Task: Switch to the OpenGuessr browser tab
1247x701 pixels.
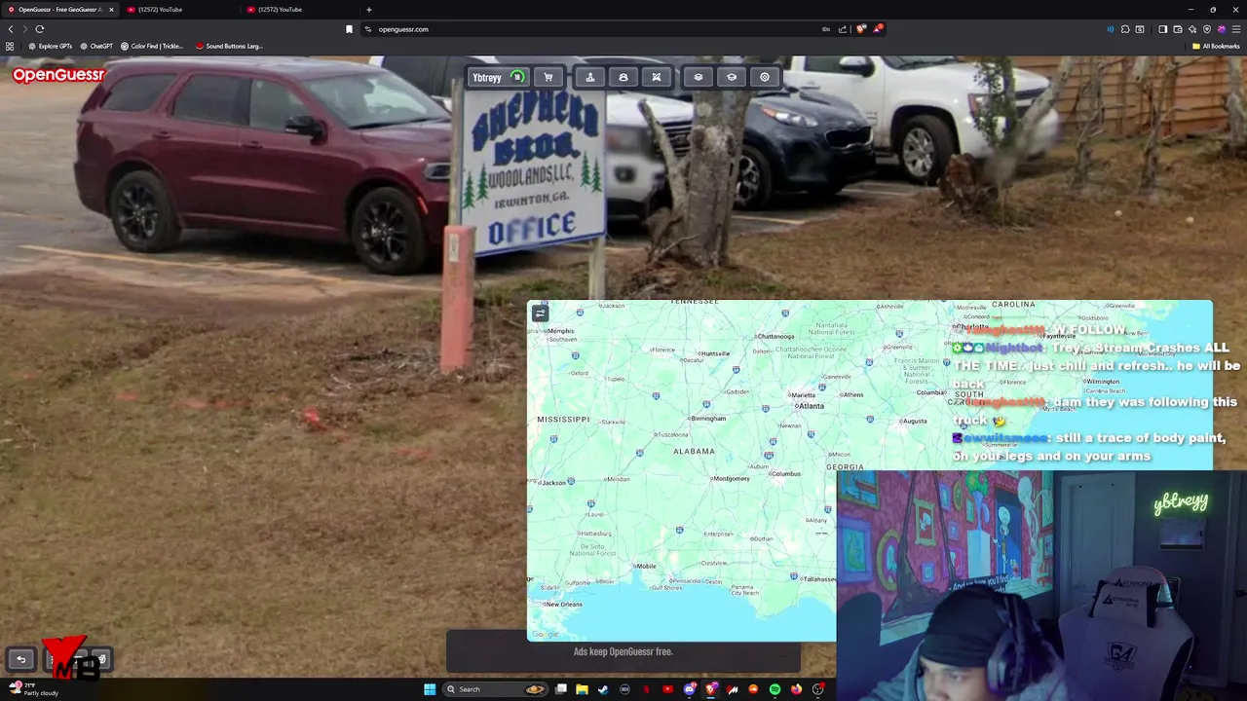Action: [58, 10]
